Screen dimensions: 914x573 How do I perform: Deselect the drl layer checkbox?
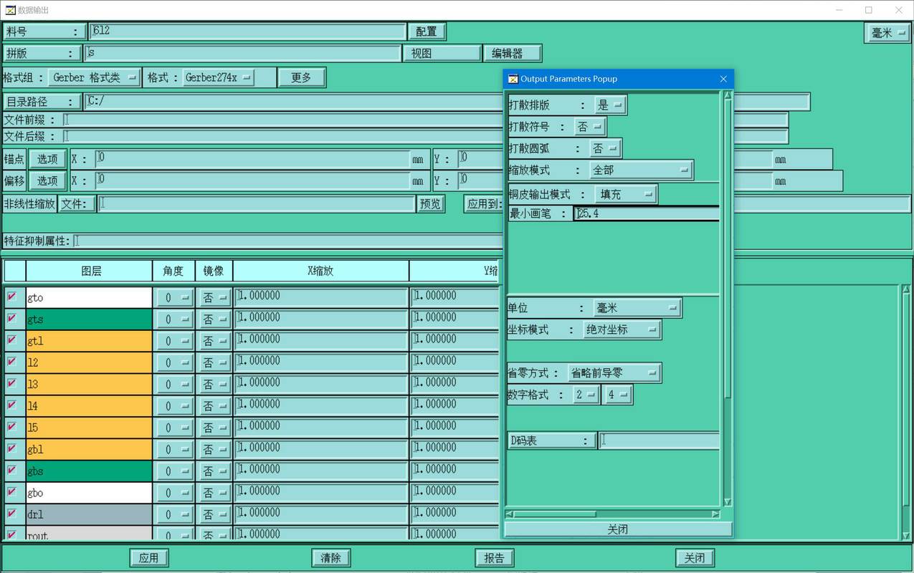click(11, 514)
